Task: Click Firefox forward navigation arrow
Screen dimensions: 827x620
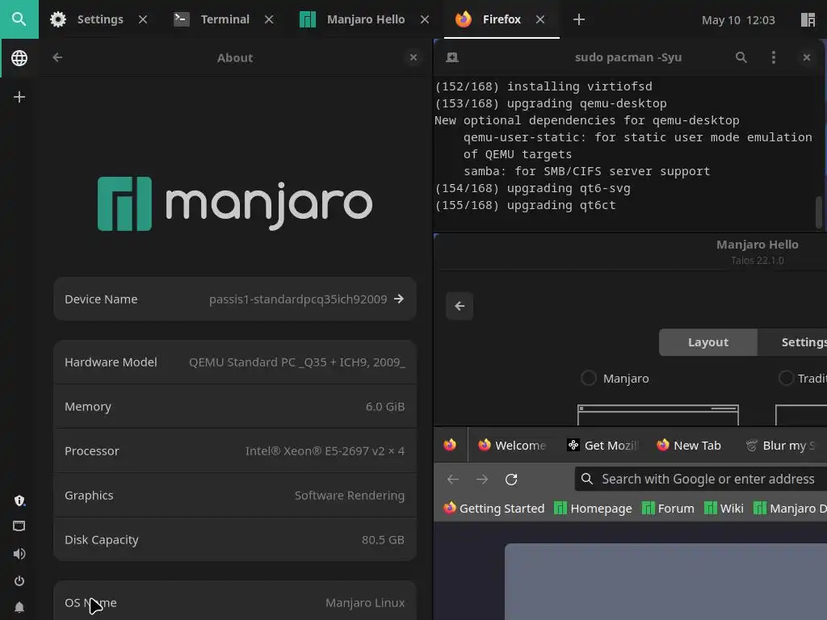Action: point(482,480)
